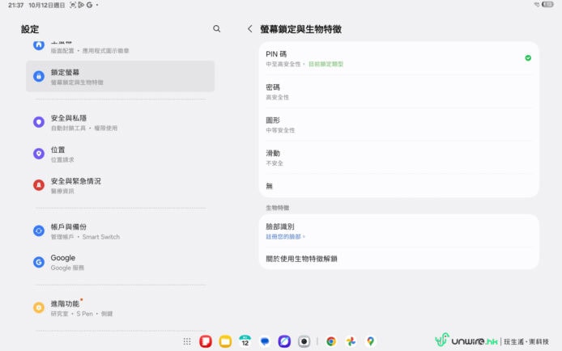Select 圖形 pattern lock option

pos(398,125)
